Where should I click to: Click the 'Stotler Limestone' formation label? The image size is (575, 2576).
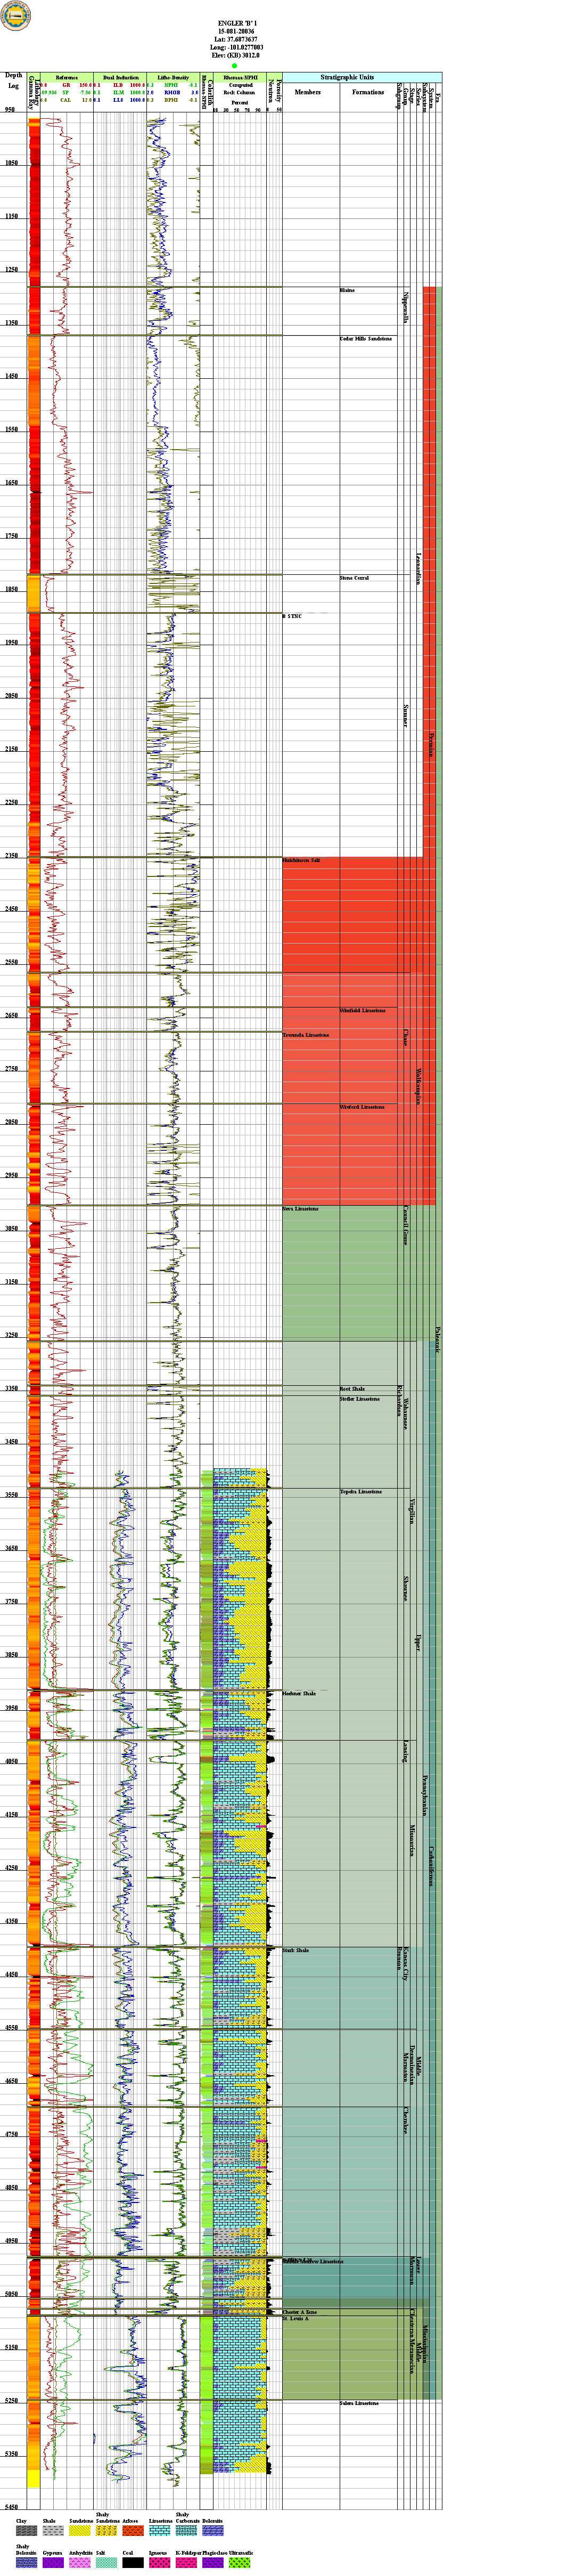(359, 1399)
